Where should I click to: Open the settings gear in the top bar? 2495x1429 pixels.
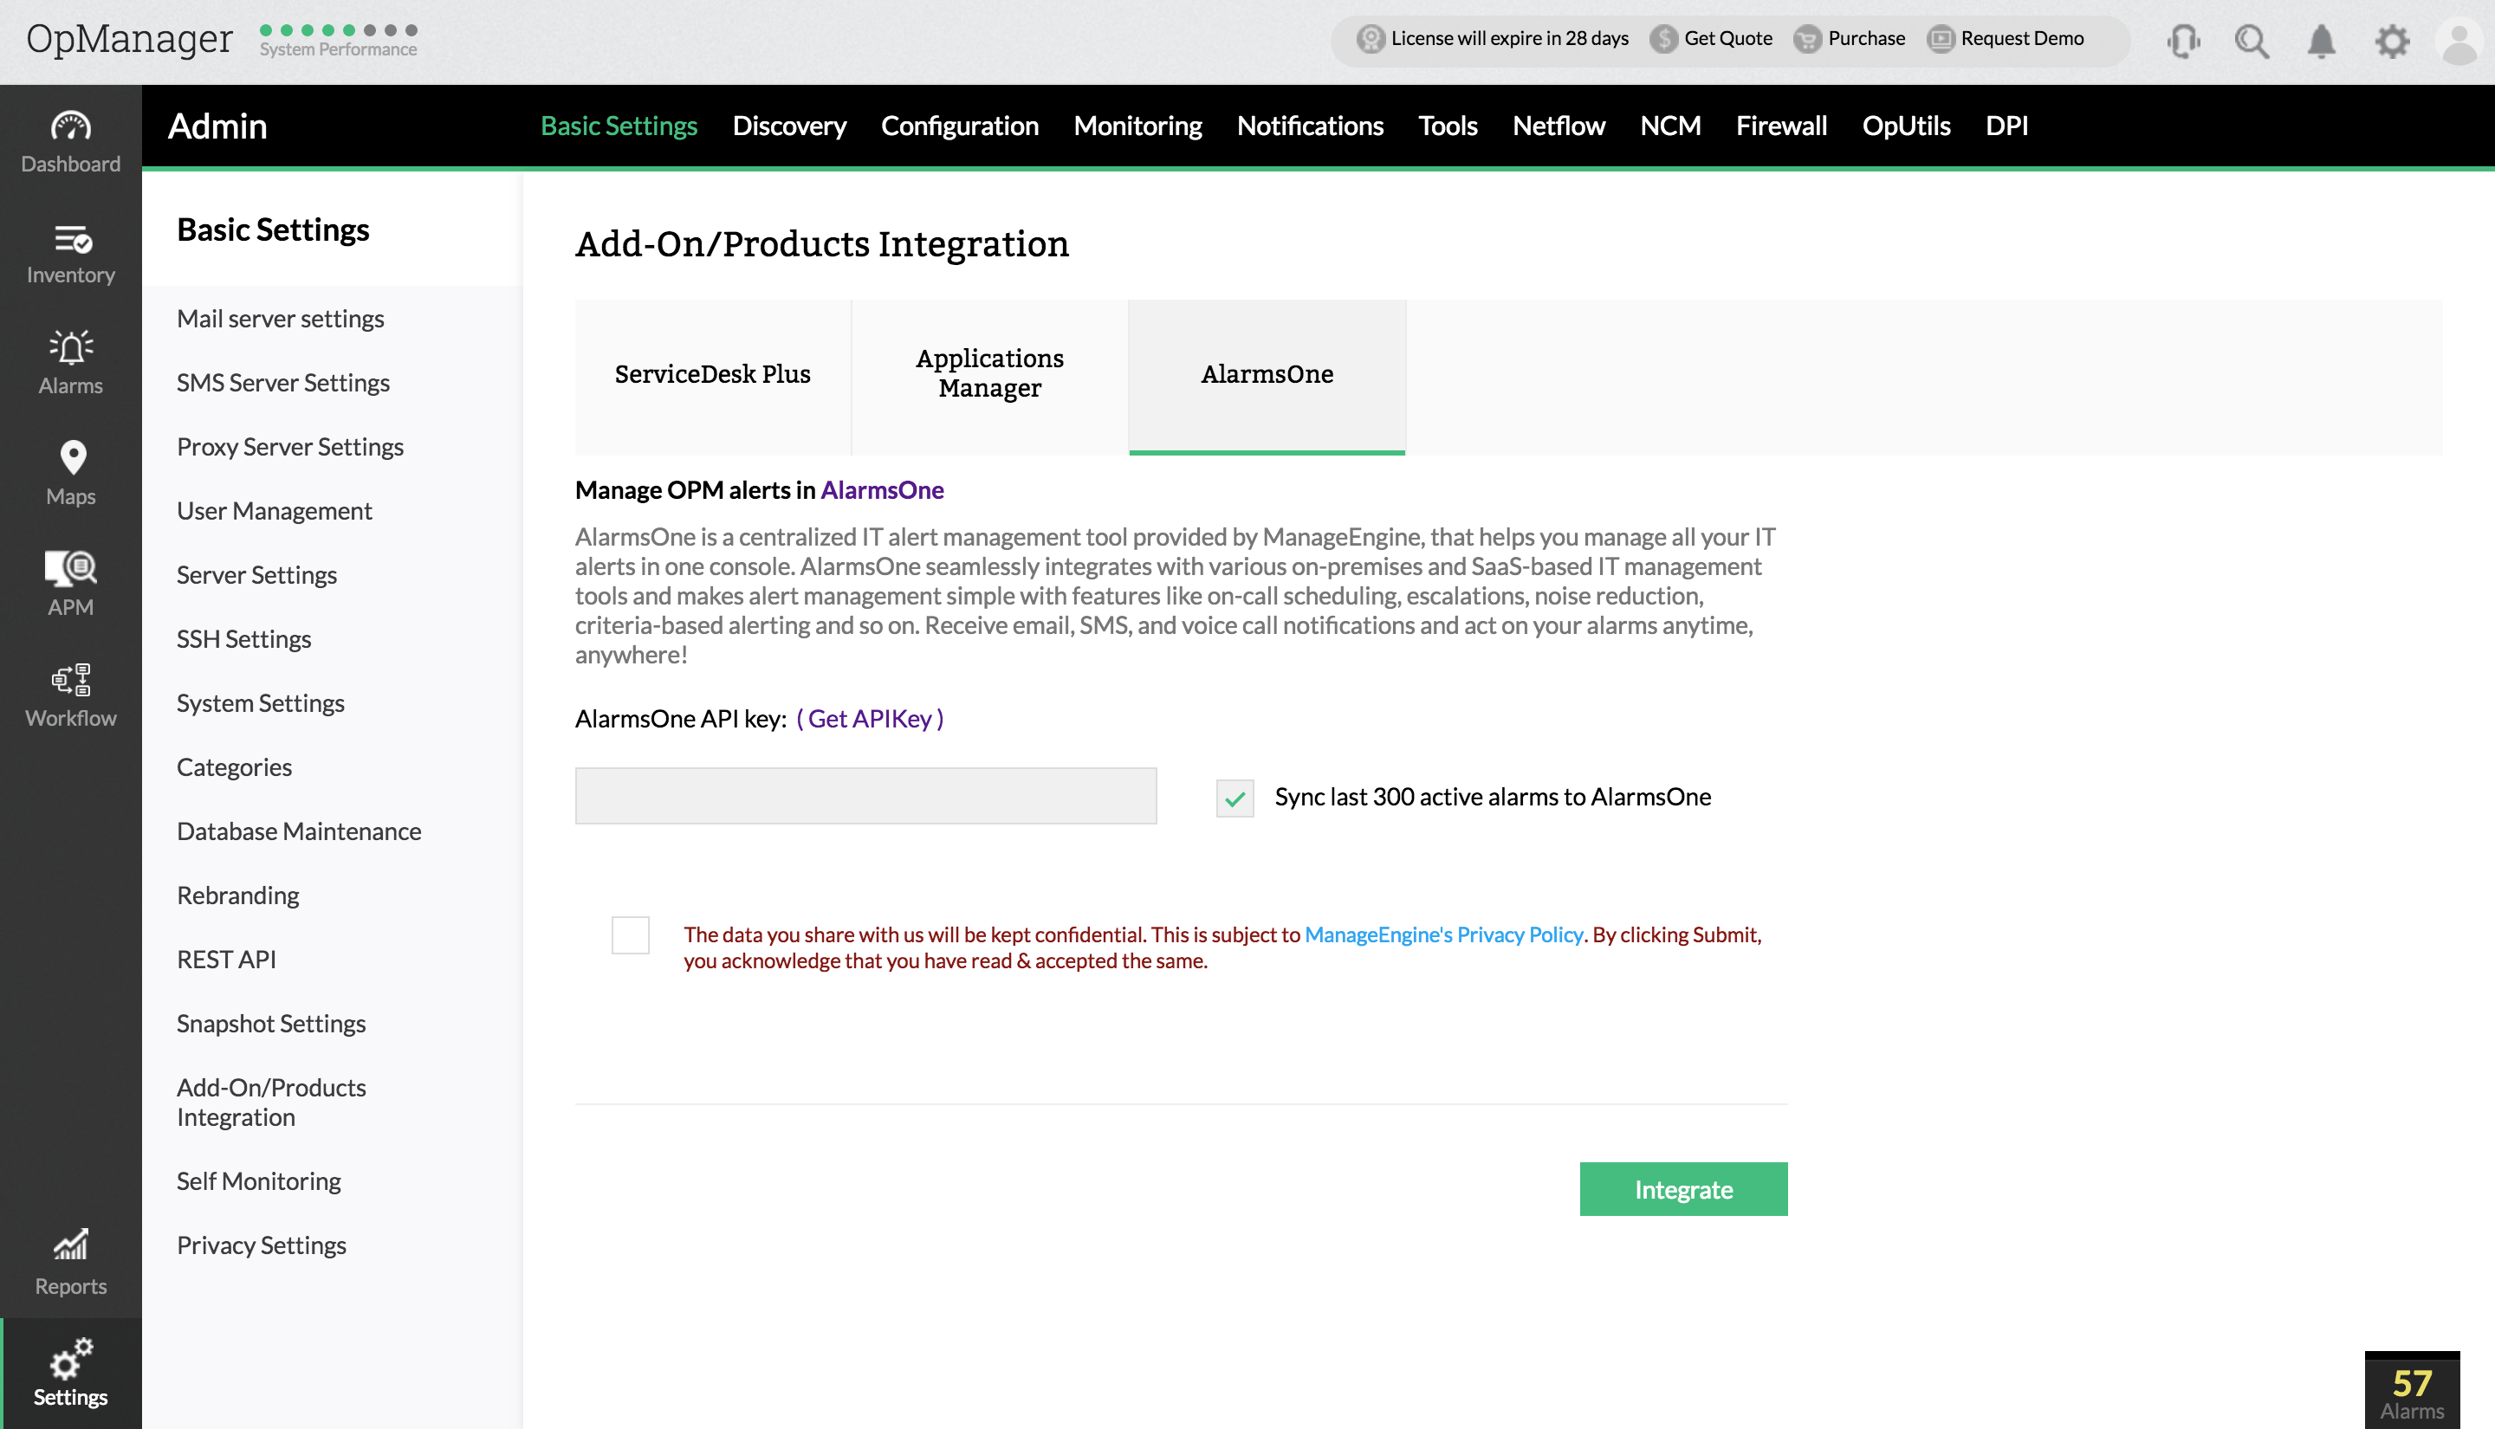[2391, 42]
